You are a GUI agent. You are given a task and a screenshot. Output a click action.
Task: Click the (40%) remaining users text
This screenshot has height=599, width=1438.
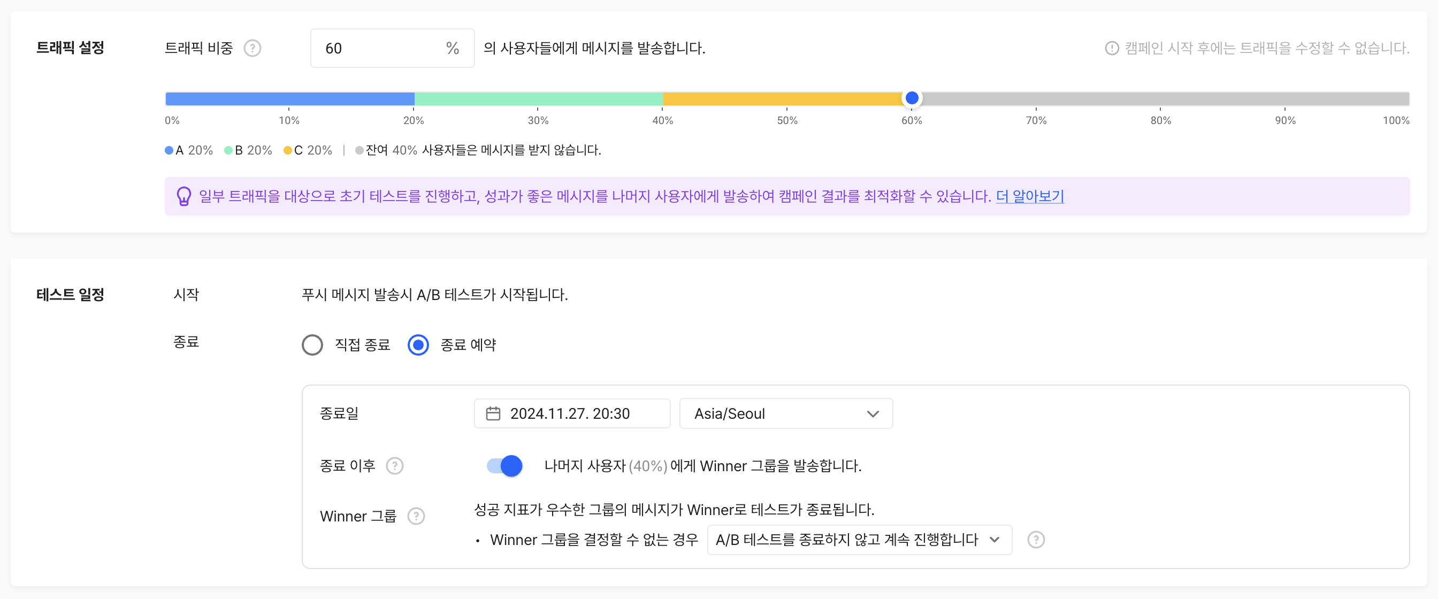coord(647,466)
